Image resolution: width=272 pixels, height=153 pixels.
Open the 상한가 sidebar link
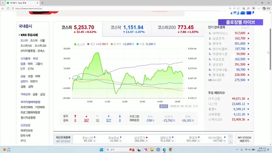coord(24,81)
